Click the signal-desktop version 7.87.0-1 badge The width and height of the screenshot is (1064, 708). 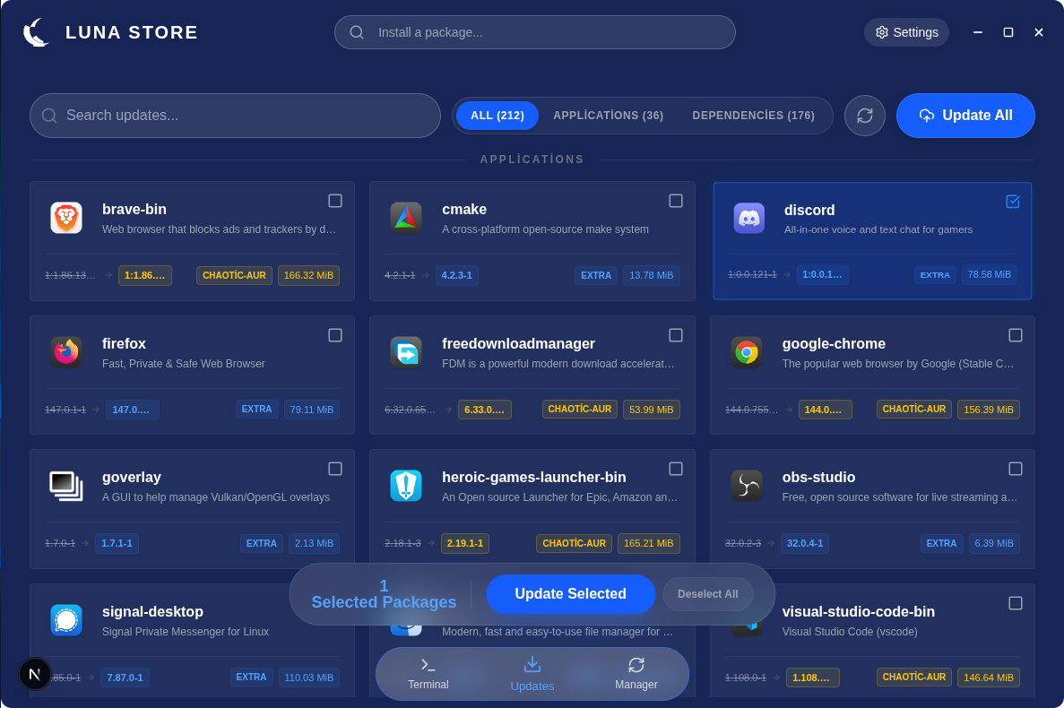coord(125,678)
